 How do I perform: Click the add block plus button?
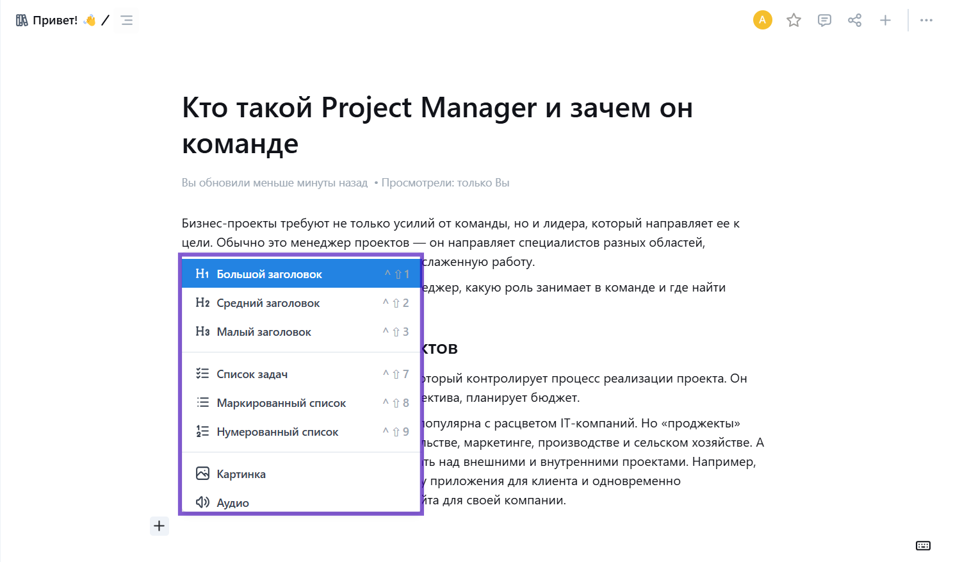tap(159, 526)
